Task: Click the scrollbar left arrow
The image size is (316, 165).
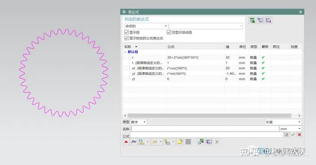Action: (x=125, y=116)
